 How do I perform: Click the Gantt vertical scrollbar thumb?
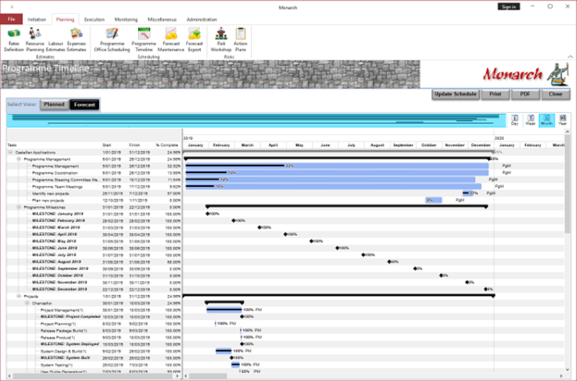pos(567,184)
